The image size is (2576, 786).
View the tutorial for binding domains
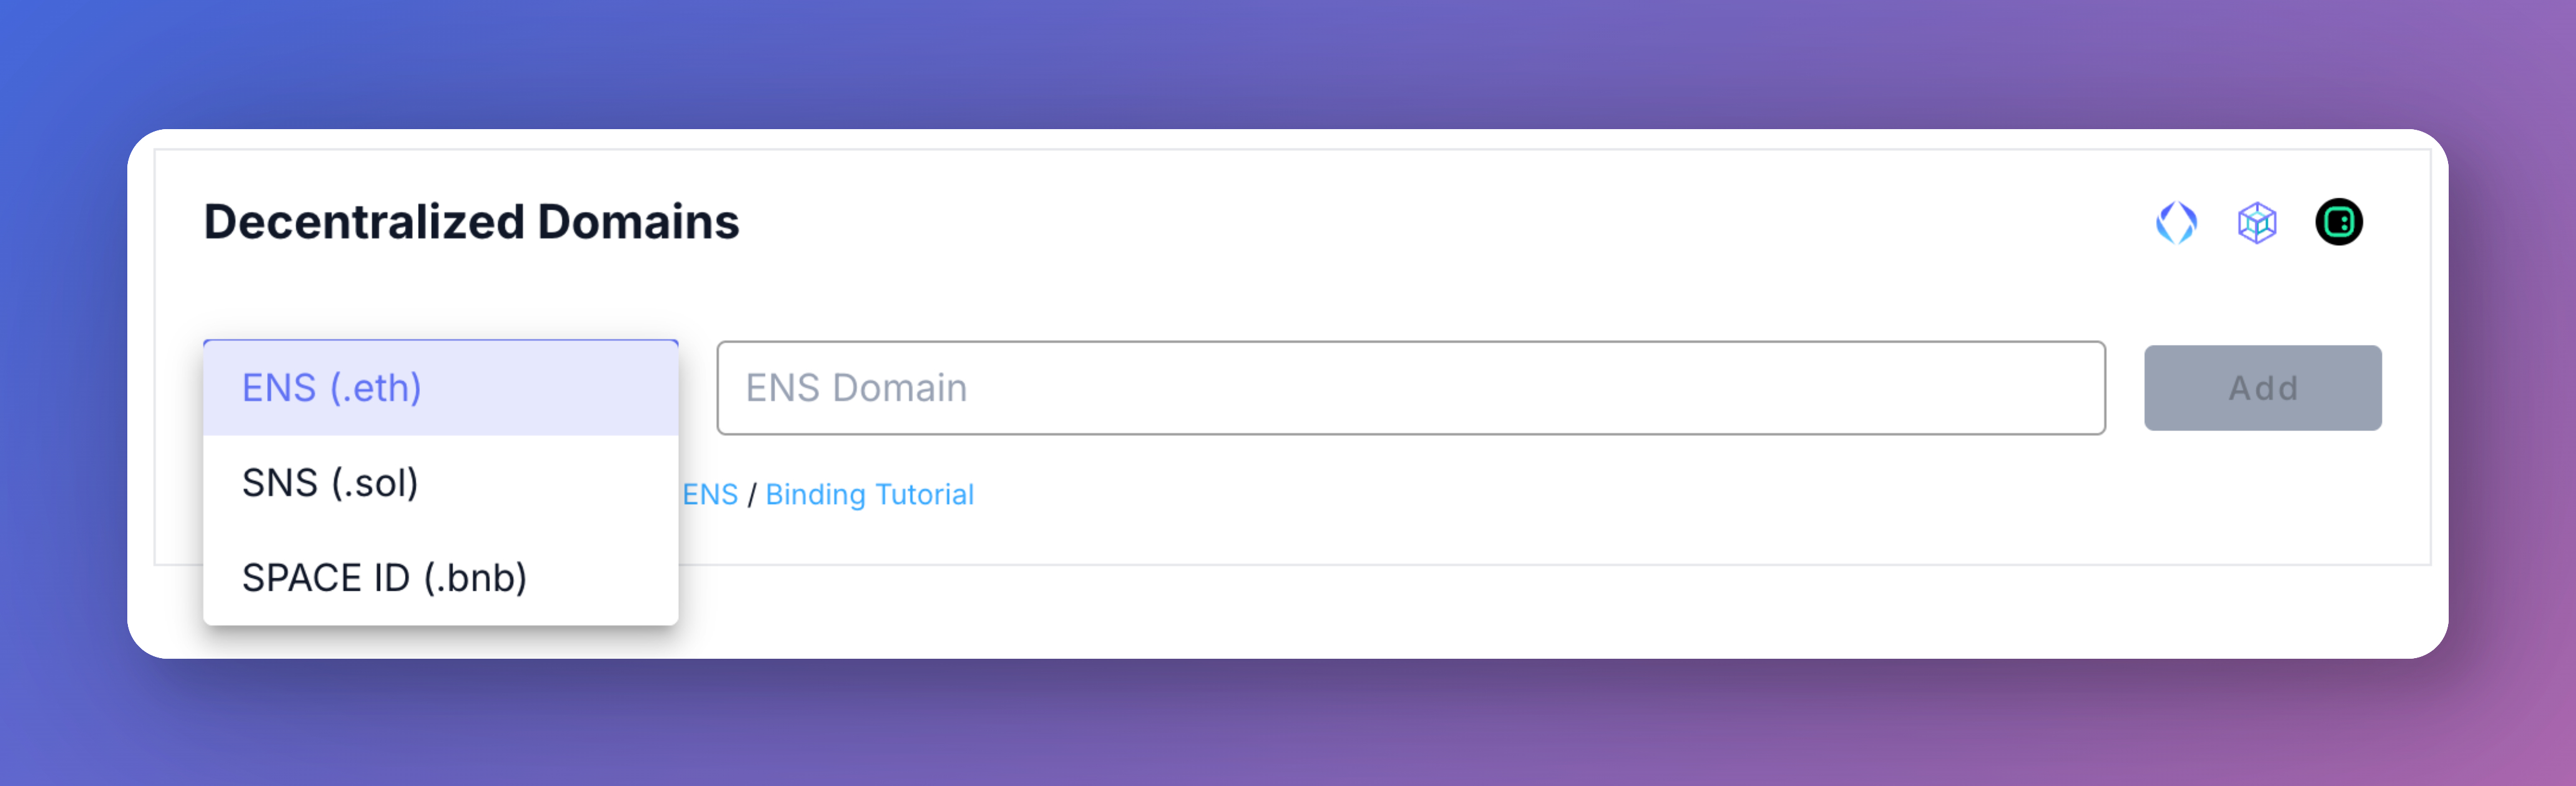click(869, 494)
